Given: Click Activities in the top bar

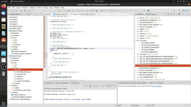Looking at the screenshot, I should coord(4,1).
